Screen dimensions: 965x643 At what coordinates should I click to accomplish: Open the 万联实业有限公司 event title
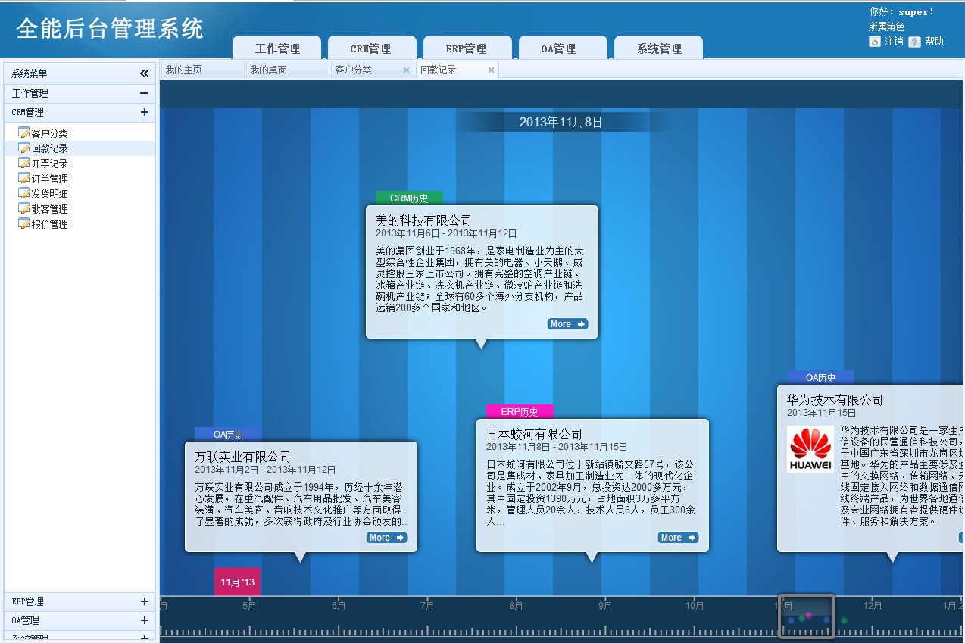(x=242, y=457)
